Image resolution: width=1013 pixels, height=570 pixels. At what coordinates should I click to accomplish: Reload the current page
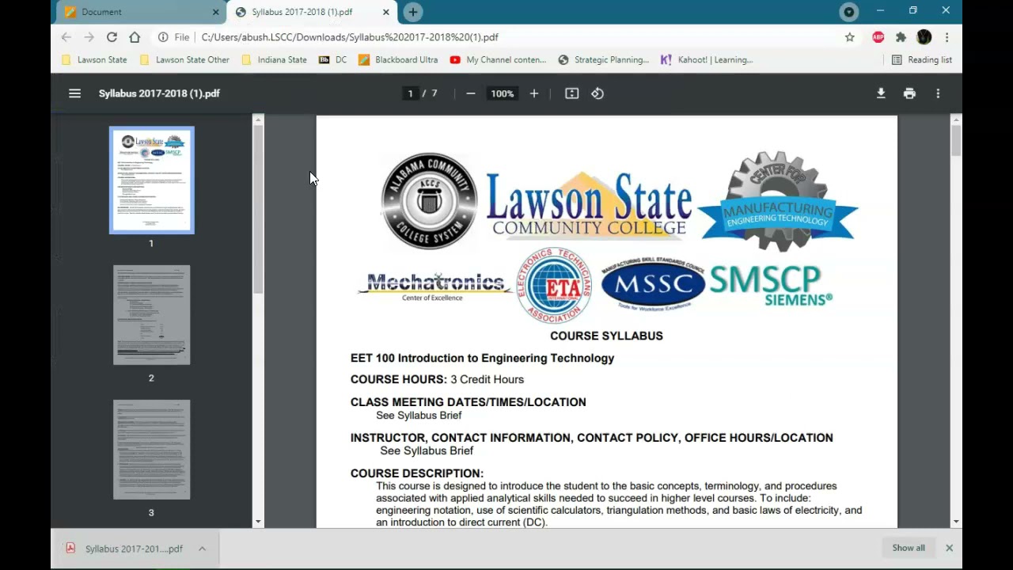tap(112, 37)
